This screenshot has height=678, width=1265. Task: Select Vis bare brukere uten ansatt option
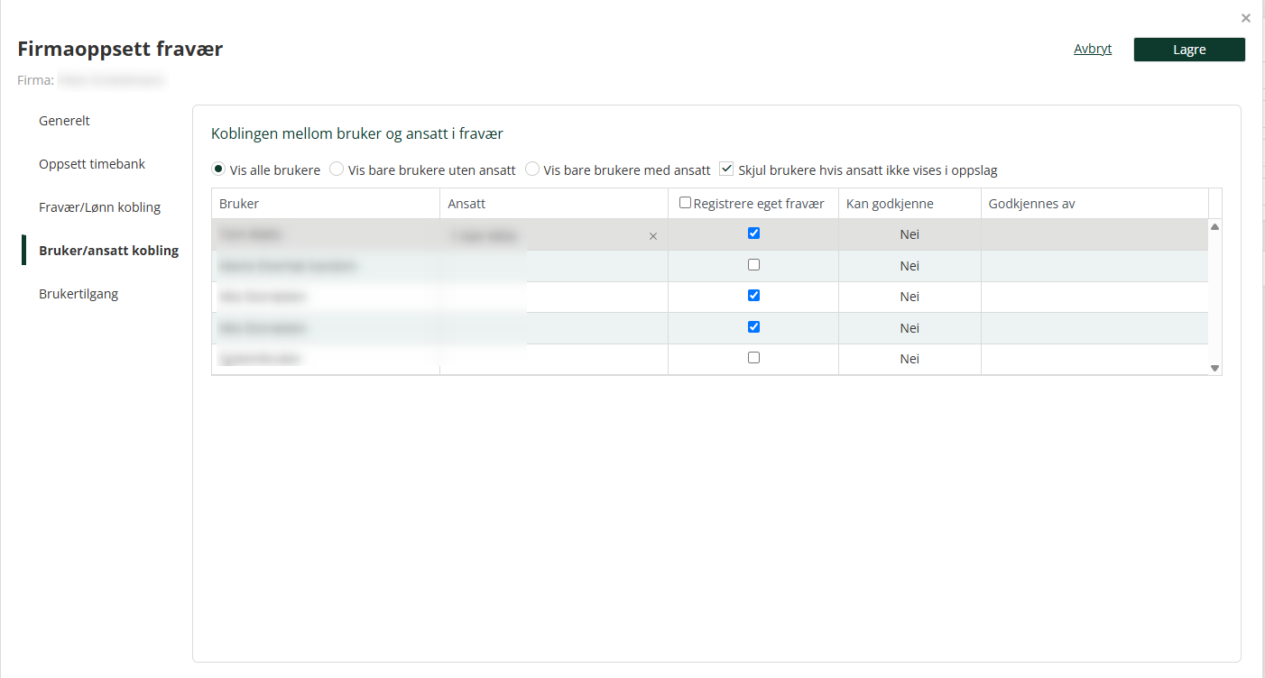pyautogui.click(x=337, y=169)
